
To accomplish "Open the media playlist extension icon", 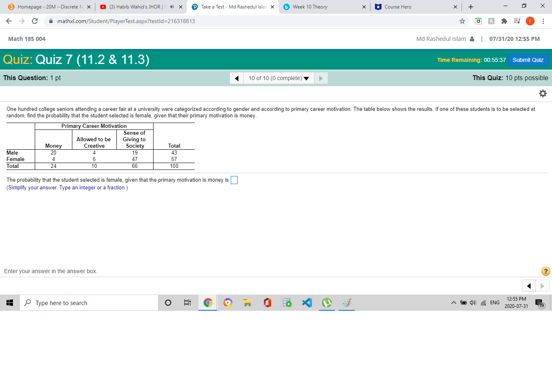I will [517, 21].
